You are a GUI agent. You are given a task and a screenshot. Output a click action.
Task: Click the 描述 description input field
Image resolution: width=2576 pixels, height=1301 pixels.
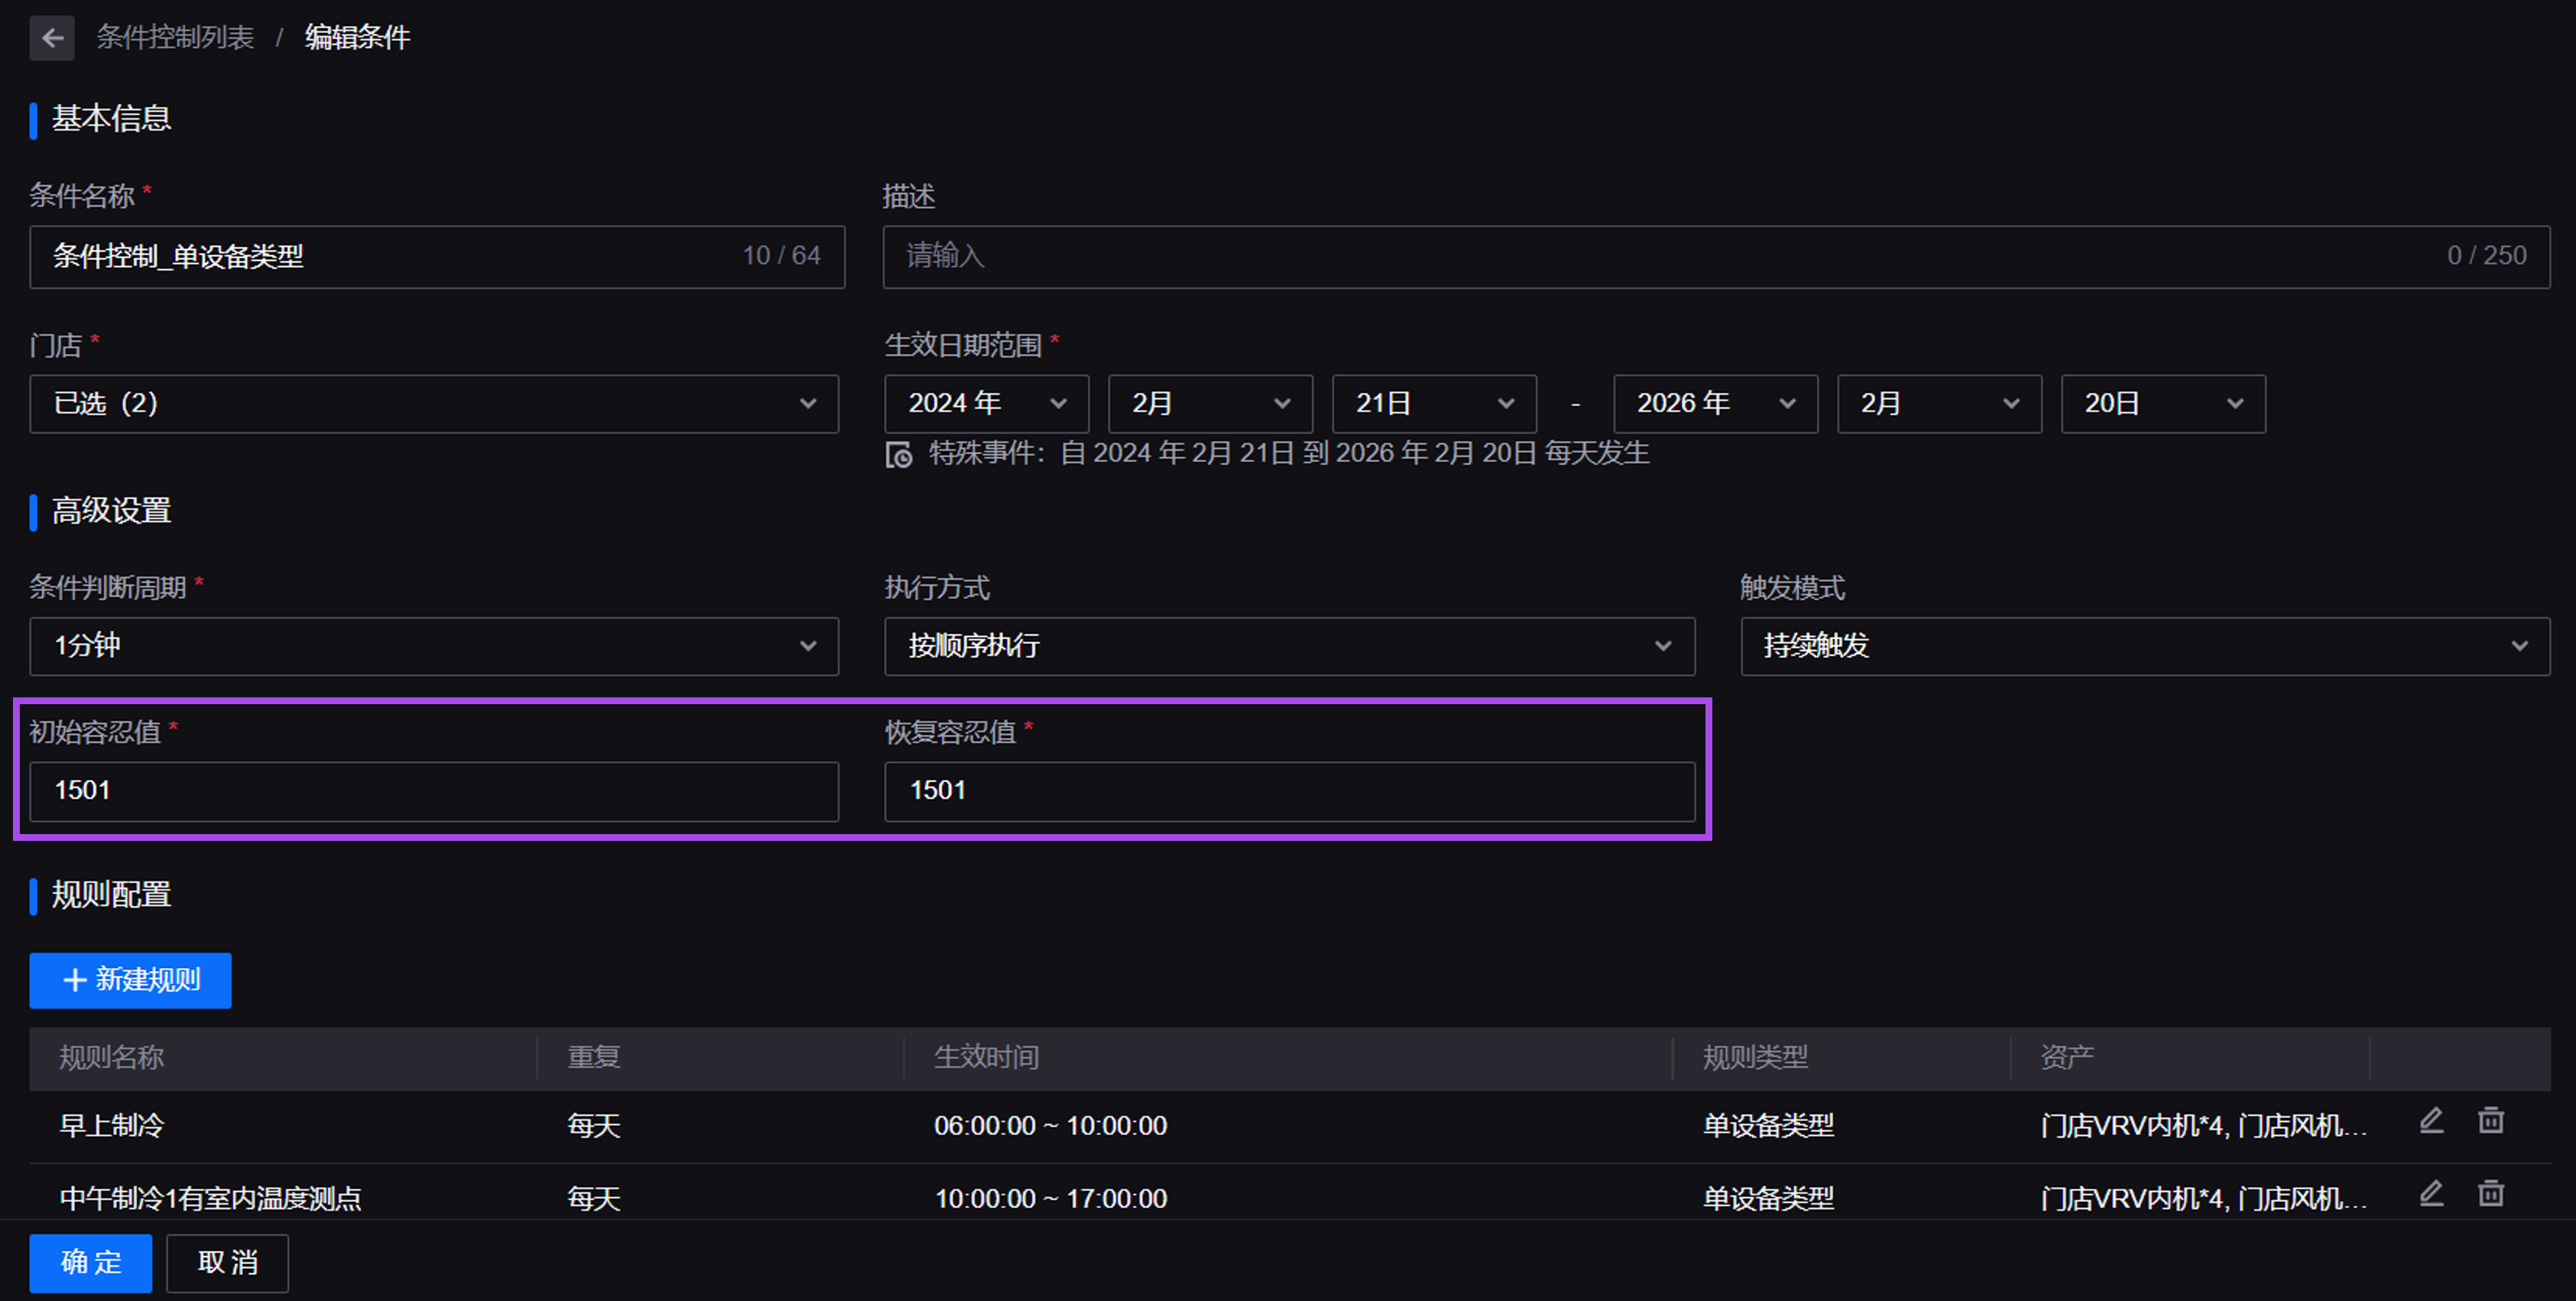tap(1660, 257)
